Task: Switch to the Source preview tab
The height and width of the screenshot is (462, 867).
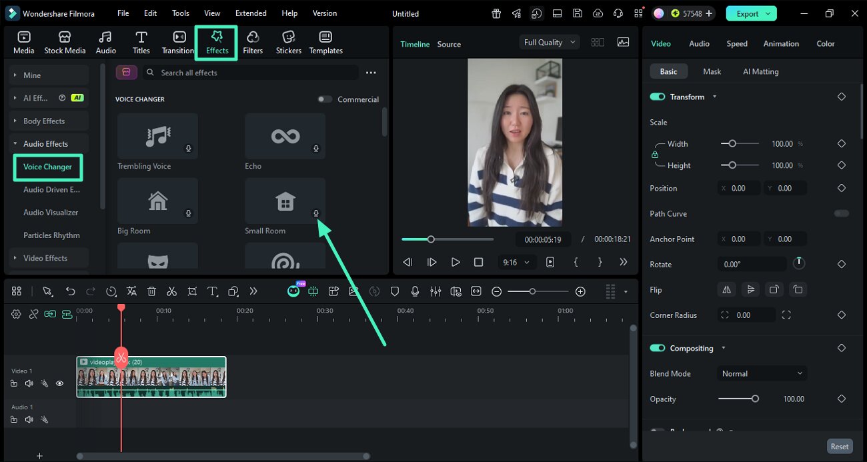Action: click(x=449, y=44)
